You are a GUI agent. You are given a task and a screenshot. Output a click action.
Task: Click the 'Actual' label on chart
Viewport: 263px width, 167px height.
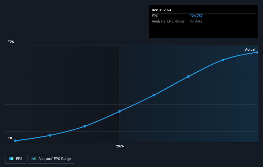(x=250, y=49)
